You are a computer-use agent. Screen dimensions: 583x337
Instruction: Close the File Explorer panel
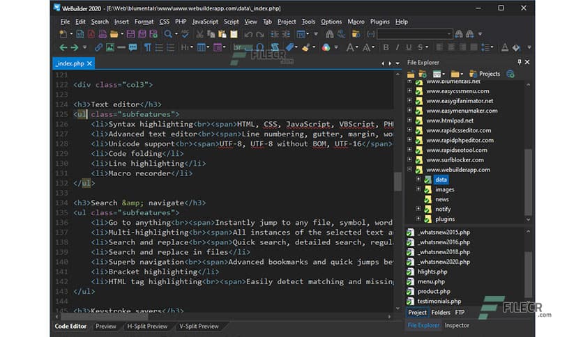click(x=527, y=62)
